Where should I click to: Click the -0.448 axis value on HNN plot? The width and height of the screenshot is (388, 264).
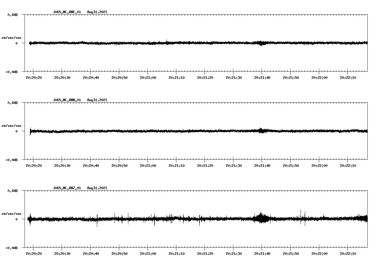pyautogui.click(x=11, y=160)
